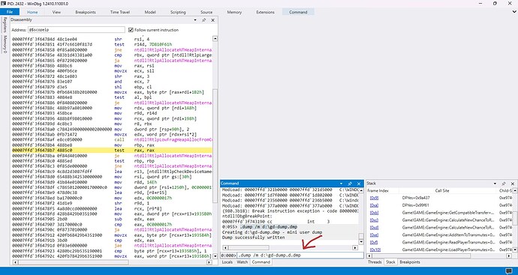
Task: Click the command prompt input box
Action: [300, 256]
